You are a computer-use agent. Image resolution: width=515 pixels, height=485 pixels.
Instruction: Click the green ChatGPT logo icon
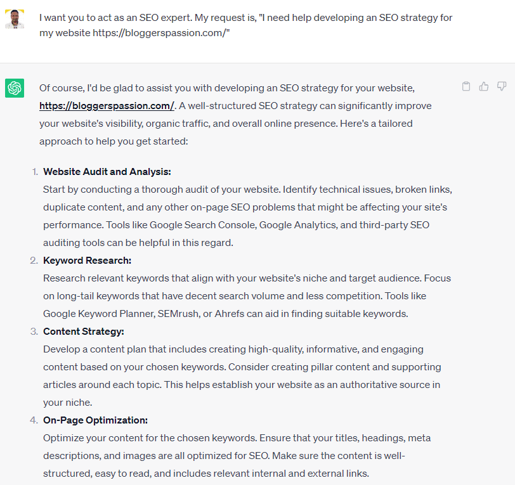click(15, 88)
